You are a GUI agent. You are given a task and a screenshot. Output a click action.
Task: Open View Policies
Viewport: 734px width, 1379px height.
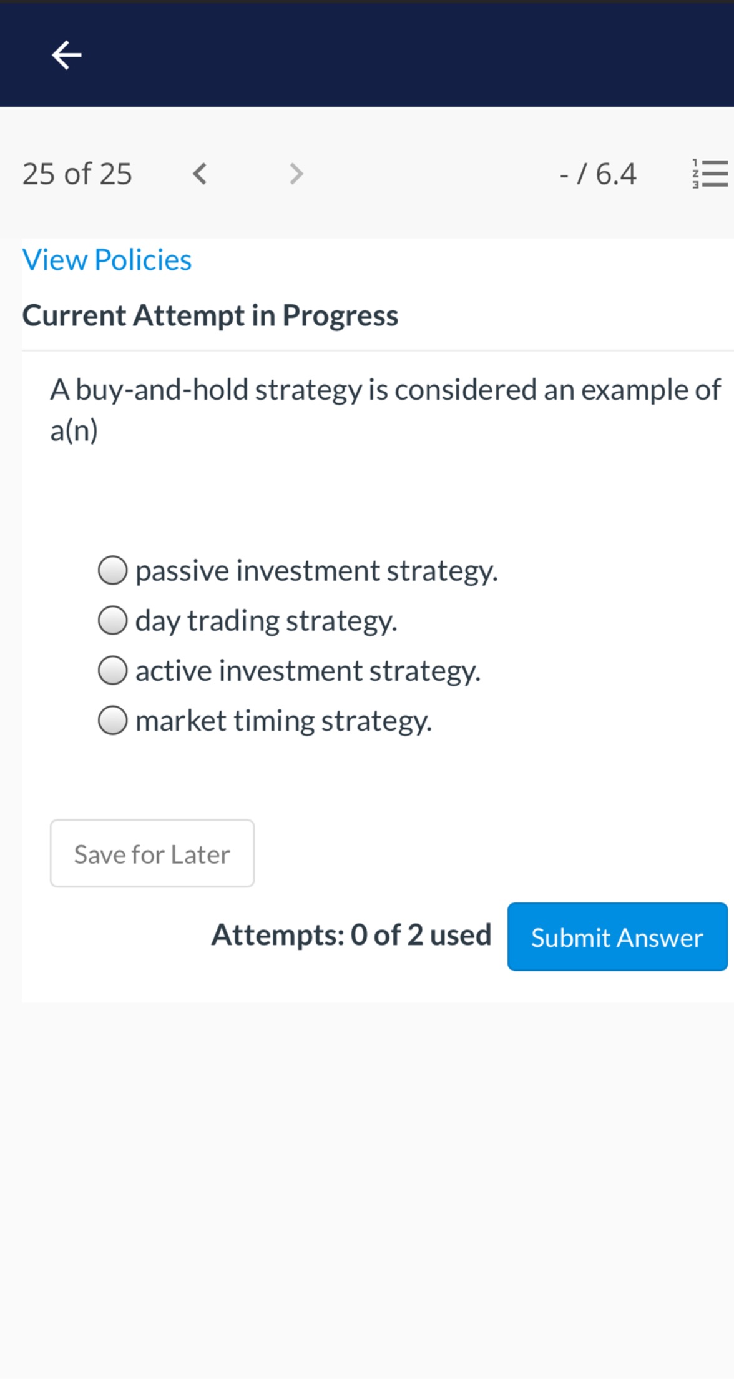pyautogui.click(x=106, y=259)
